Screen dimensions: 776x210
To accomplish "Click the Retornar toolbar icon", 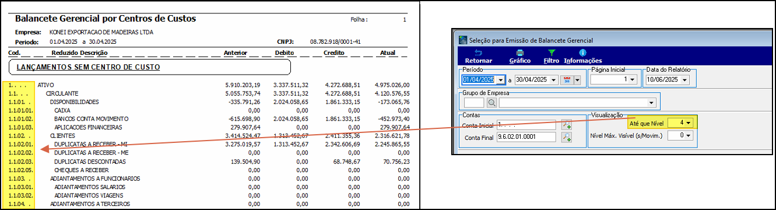I will (x=479, y=52).
